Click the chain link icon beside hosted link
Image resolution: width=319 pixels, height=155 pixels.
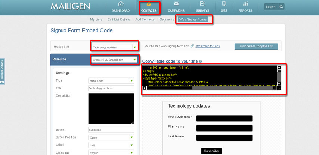click(192, 46)
